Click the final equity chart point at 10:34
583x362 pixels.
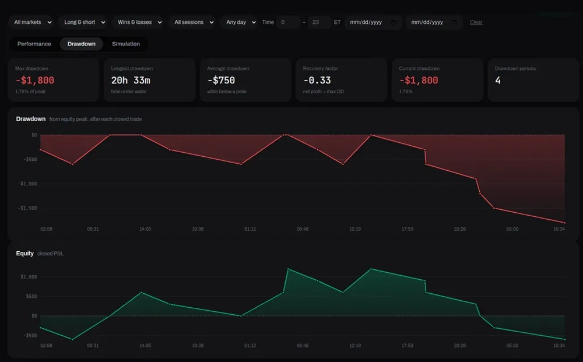565,339
